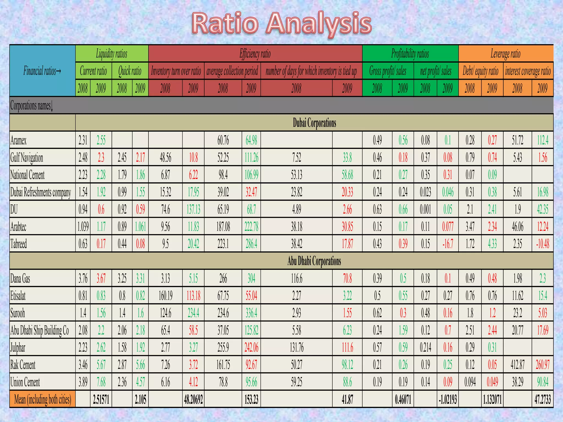
Task: Click Gulf Navigation collection period '111.26'
Action: [x=251, y=157]
